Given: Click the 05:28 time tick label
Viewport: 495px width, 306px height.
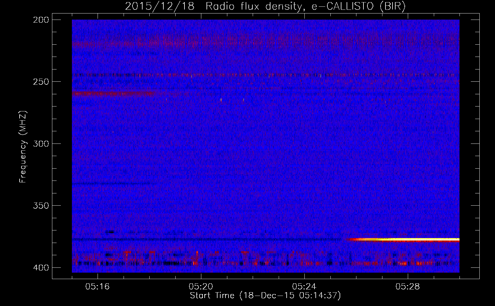Looking at the screenshot, I should point(408,286).
